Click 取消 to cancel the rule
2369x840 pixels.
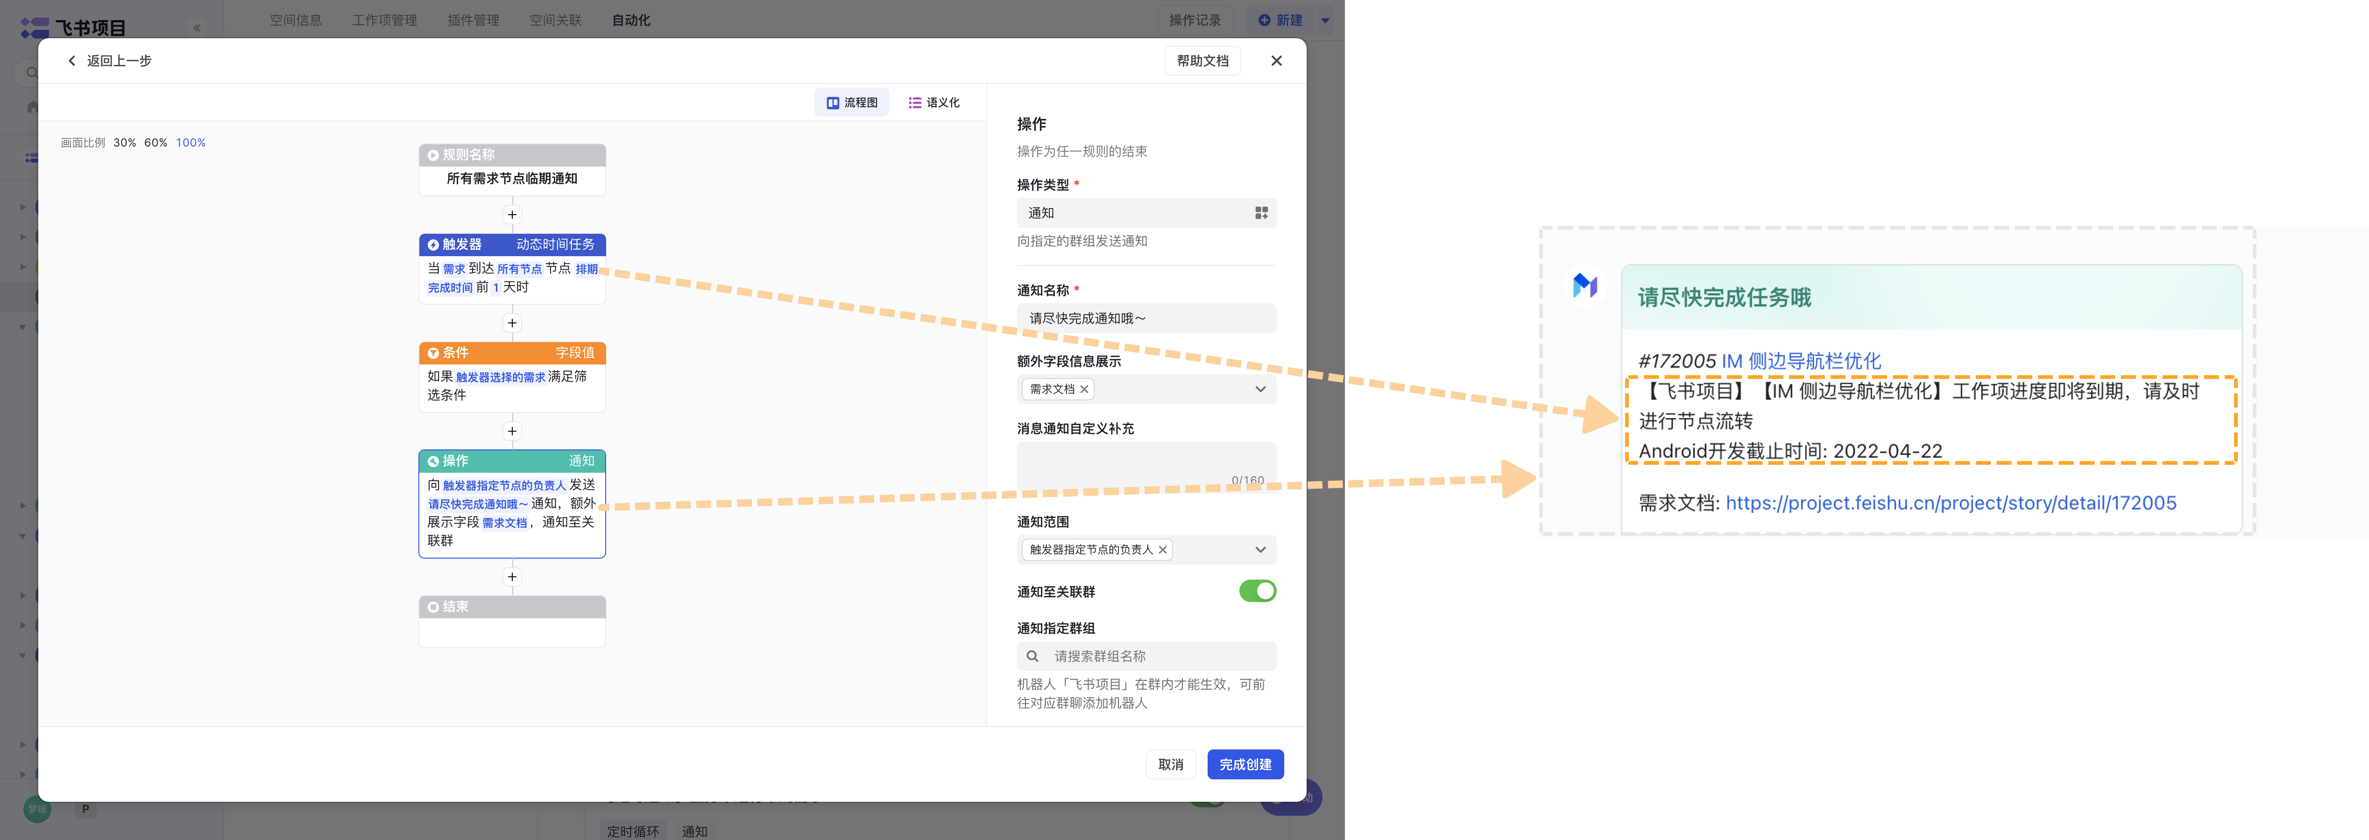click(1170, 765)
